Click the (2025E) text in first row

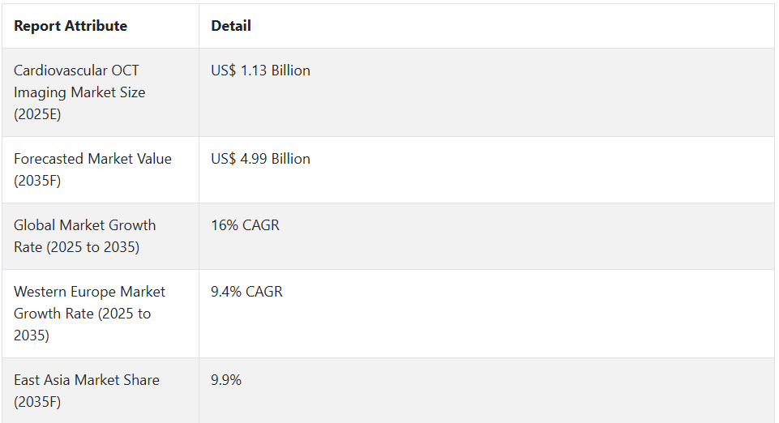[x=37, y=114]
